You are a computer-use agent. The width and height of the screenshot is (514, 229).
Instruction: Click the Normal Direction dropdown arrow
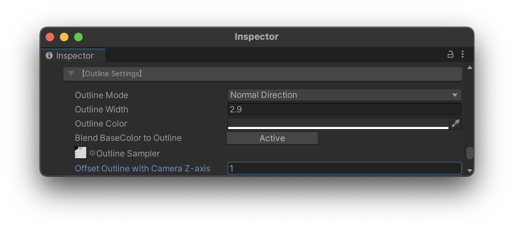click(455, 95)
